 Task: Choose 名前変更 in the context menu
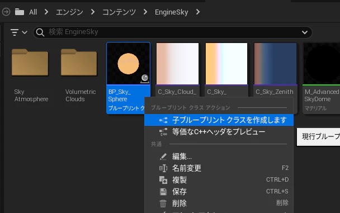coord(219,168)
